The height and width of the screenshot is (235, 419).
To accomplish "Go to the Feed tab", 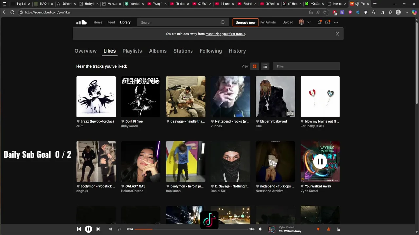I will pyautogui.click(x=111, y=22).
